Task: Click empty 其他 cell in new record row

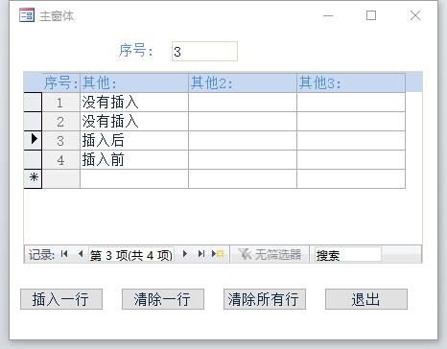Action: pyautogui.click(x=134, y=178)
